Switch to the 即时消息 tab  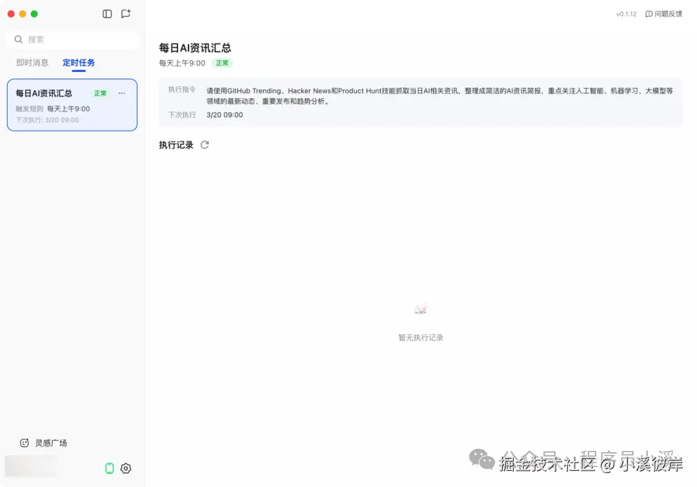coord(32,62)
